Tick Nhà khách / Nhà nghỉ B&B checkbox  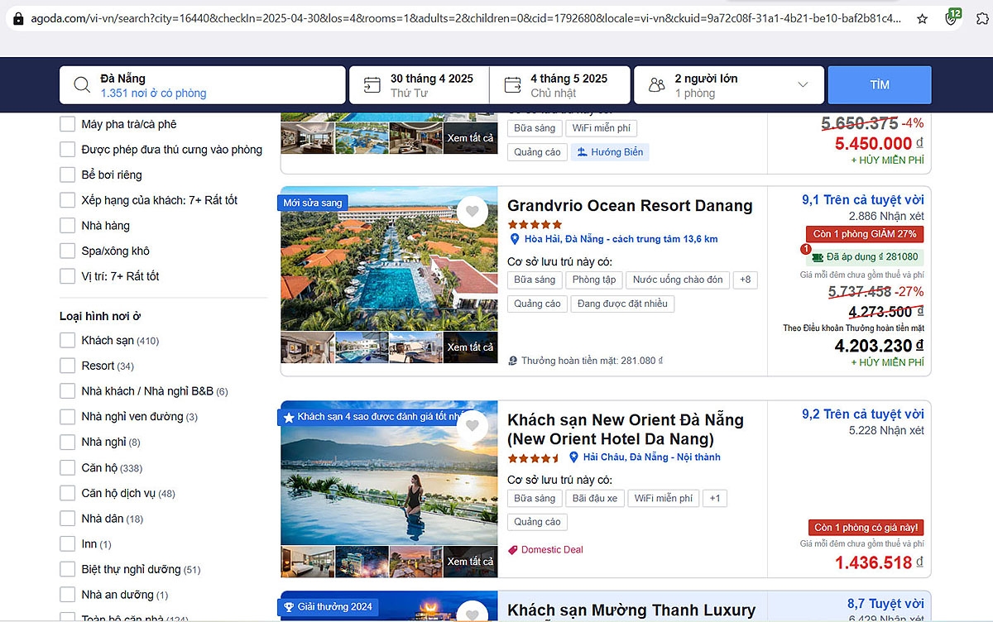(x=68, y=390)
